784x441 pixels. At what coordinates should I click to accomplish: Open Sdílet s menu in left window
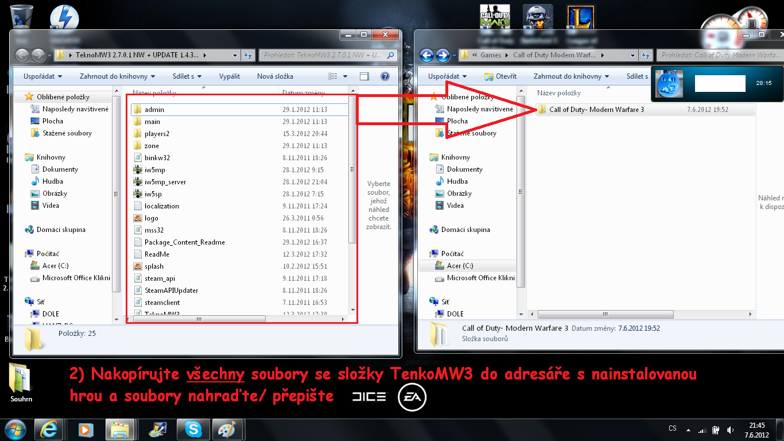pyautogui.click(x=188, y=76)
